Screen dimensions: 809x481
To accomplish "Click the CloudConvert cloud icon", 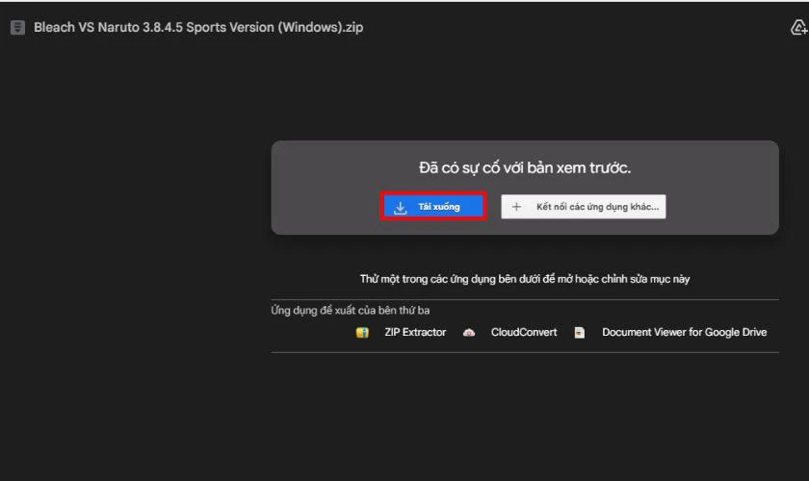I will (x=468, y=333).
